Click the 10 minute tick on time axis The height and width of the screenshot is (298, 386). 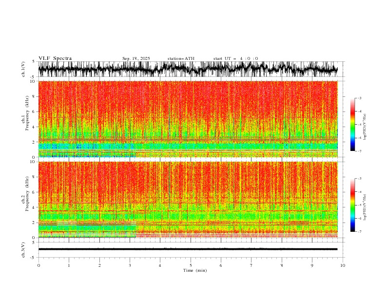[x=343, y=265]
